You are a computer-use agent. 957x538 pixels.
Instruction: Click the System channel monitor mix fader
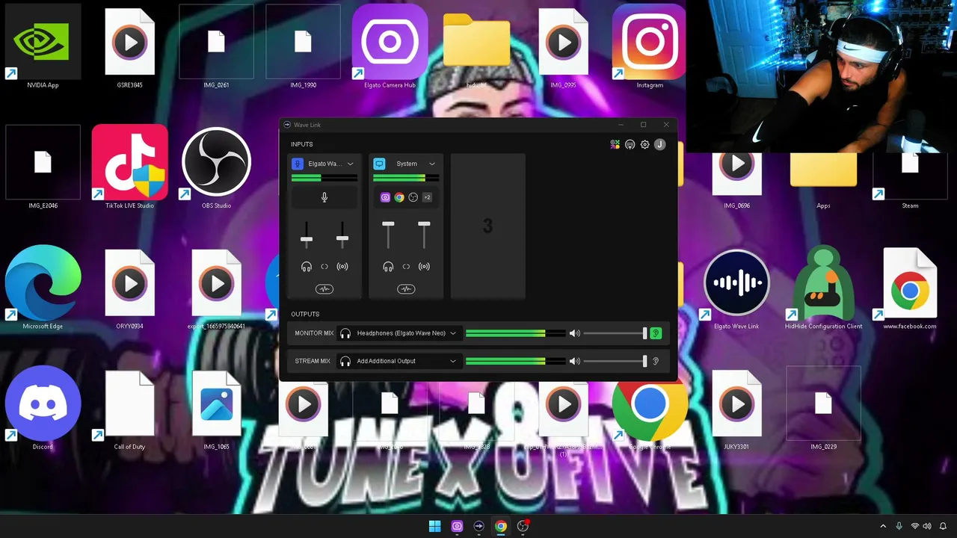pos(388,223)
